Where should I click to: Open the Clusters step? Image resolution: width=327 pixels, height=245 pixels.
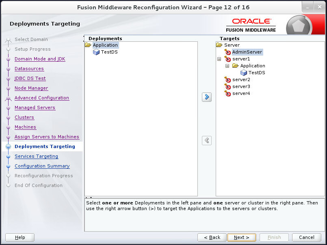pyautogui.click(x=24, y=117)
